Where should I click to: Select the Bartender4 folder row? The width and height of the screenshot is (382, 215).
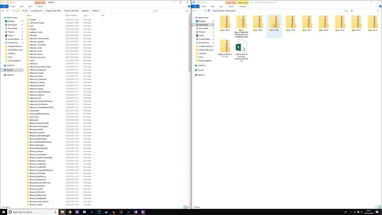[60, 120]
